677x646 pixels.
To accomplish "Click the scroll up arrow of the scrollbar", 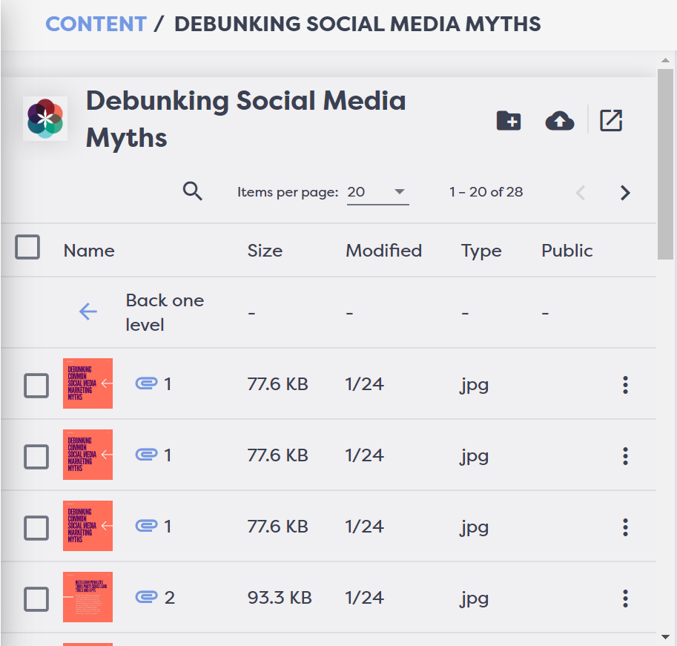I will click(x=665, y=61).
